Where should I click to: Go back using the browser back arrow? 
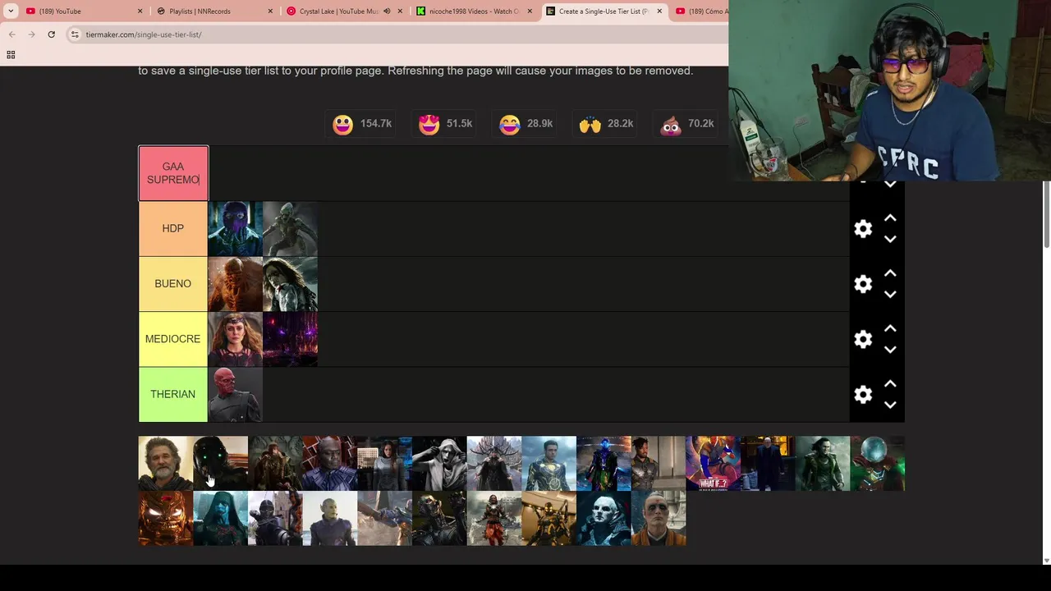pos(12,34)
